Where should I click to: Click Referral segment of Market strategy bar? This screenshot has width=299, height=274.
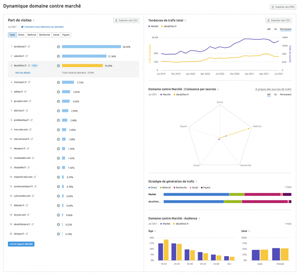tap(237, 194)
